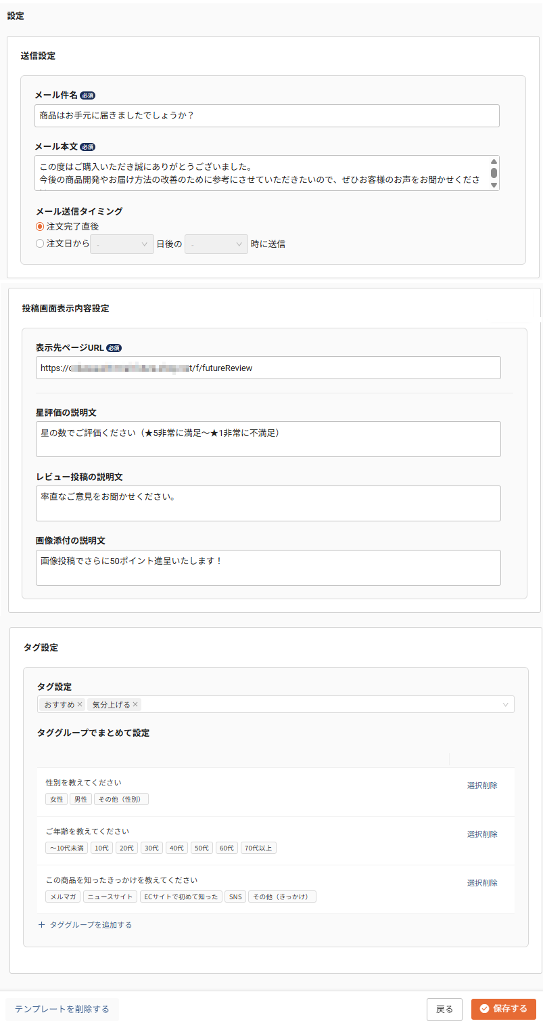Click the 戻る button
The width and height of the screenshot is (543, 1036).
(444, 1009)
